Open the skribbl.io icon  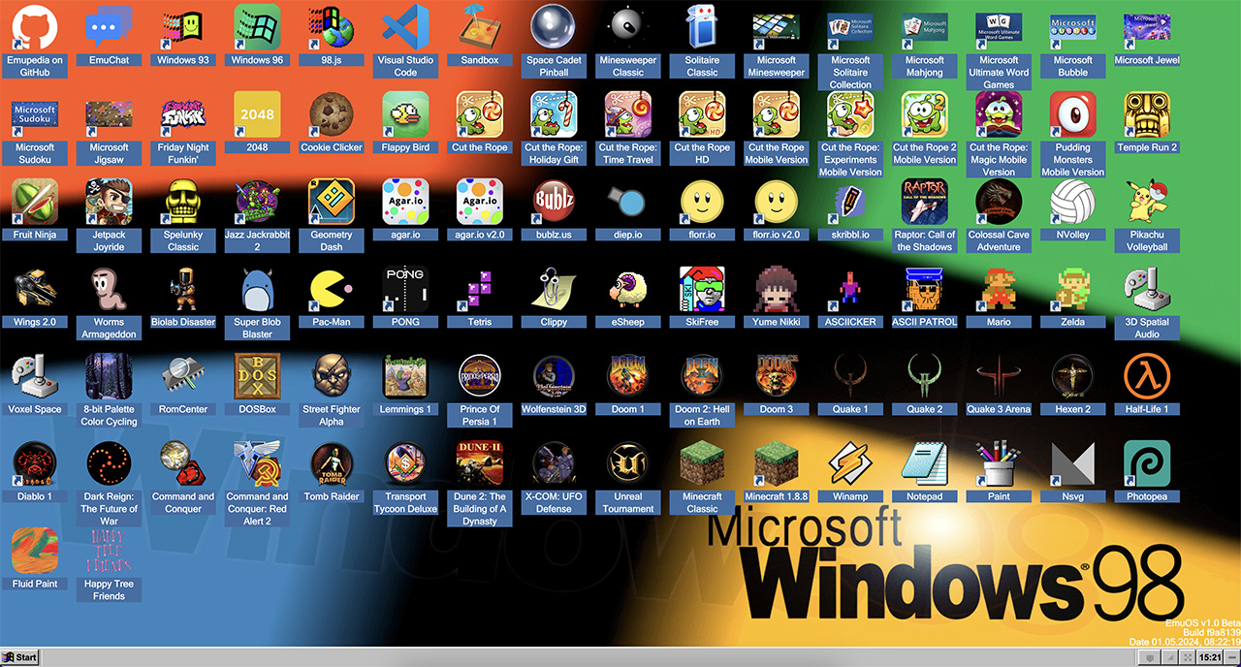click(x=850, y=202)
